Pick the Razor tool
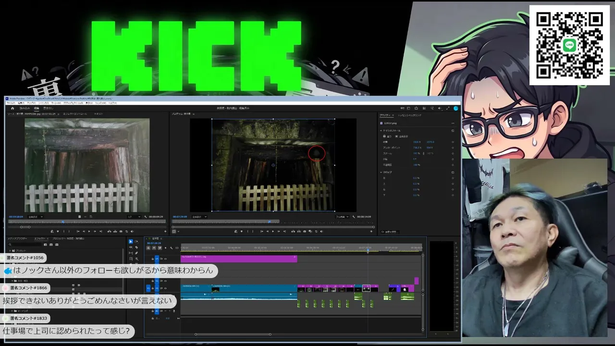 click(x=136, y=247)
